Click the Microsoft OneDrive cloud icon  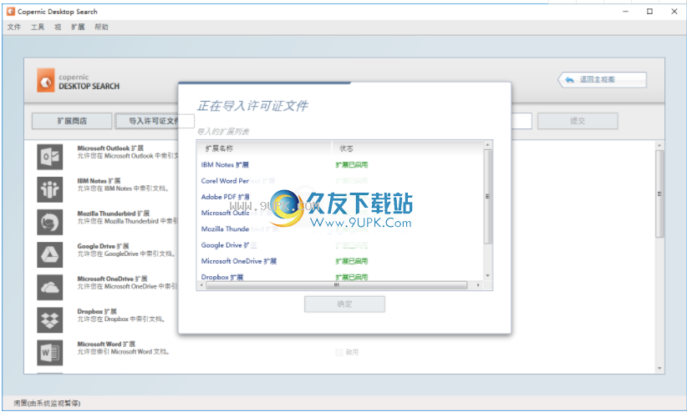(49, 287)
